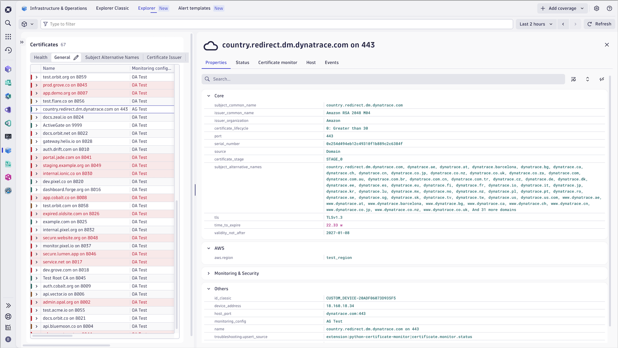
Task: Open the recent history clock icon
Action: [x=8, y=50]
